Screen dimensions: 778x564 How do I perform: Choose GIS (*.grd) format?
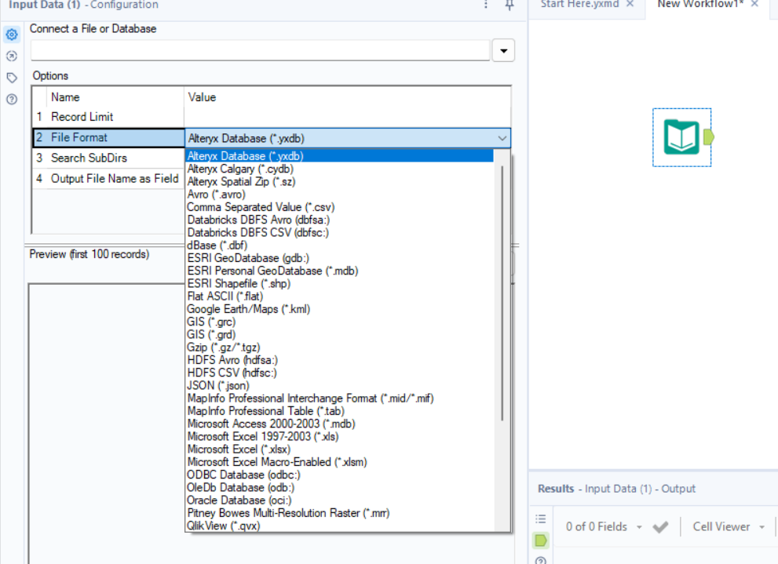click(339, 335)
